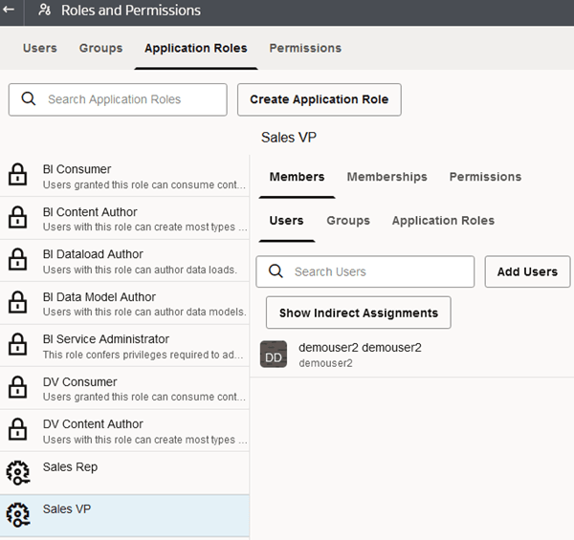This screenshot has height=540, width=574.
Task: Click the gear icon beside Sales VP
Action: pos(17,515)
